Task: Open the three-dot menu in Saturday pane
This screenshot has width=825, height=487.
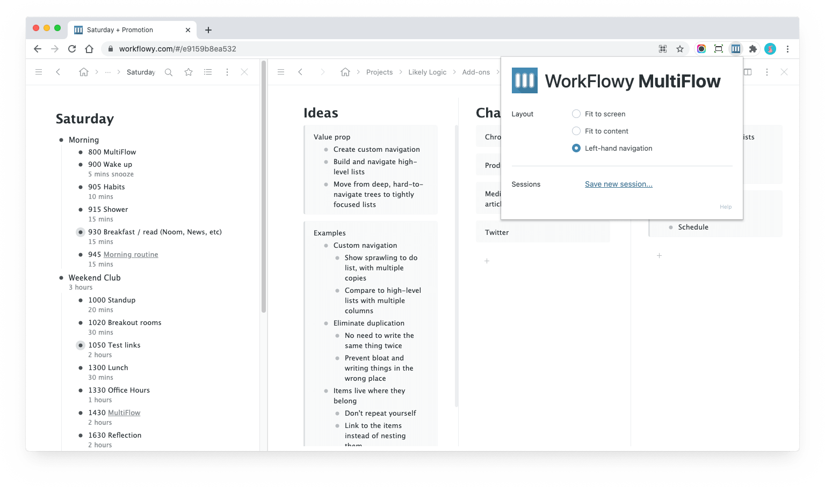Action: point(227,72)
